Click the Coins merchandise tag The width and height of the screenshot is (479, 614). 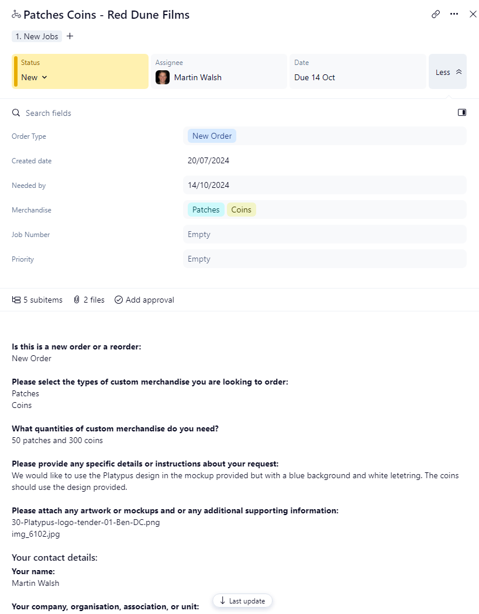[241, 210]
